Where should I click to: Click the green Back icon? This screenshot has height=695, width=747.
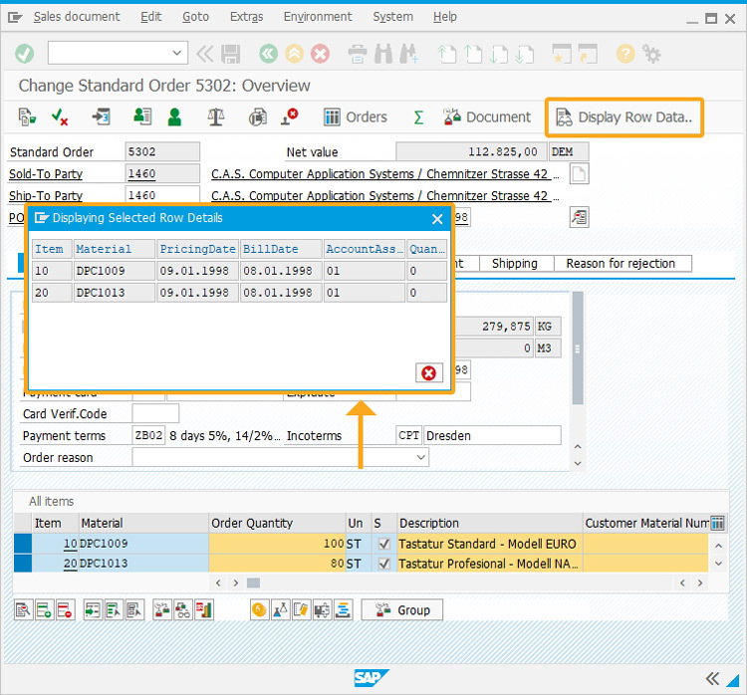268,54
